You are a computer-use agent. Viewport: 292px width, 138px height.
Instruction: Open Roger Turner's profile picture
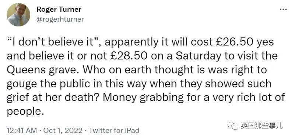click(x=18, y=15)
